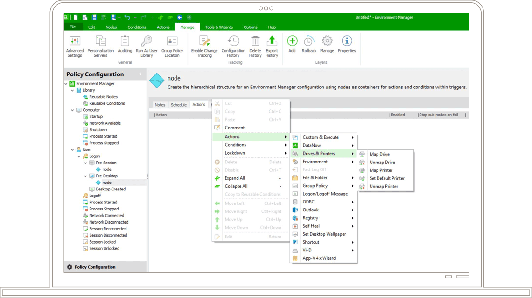
Task: Open the Shortcut submenu
Action: [324, 242]
